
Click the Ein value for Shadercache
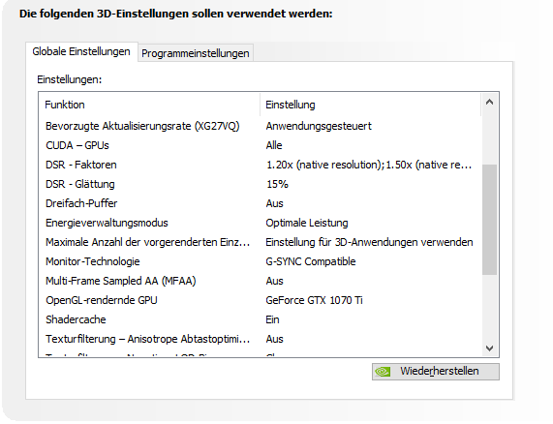click(272, 319)
